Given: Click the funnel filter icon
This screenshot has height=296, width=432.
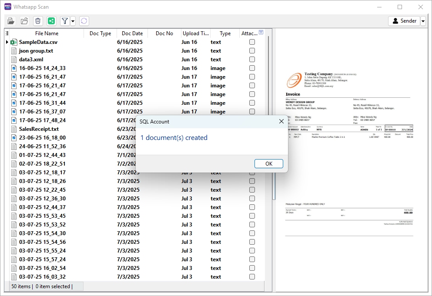Looking at the screenshot, I should click(x=65, y=21).
